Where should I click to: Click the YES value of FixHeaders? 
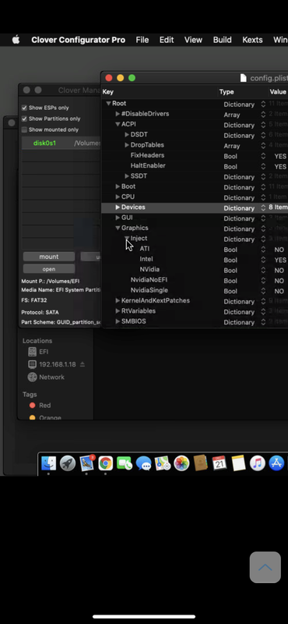(x=280, y=157)
